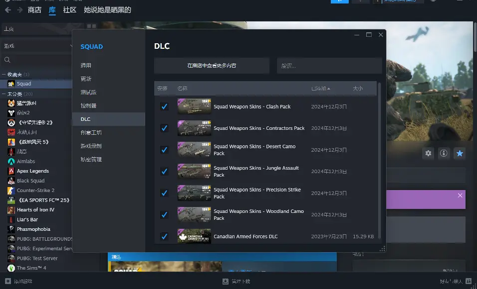Dismiss the purple banner with its X

460,195
